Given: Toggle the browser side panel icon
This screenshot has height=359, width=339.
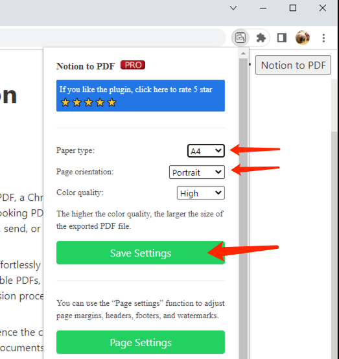Looking at the screenshot, I should coord(282,38).
